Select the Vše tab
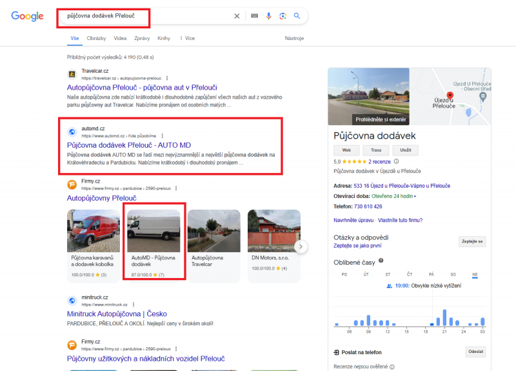The width and height of the screenshot is (516, 371). coord(75,38)
